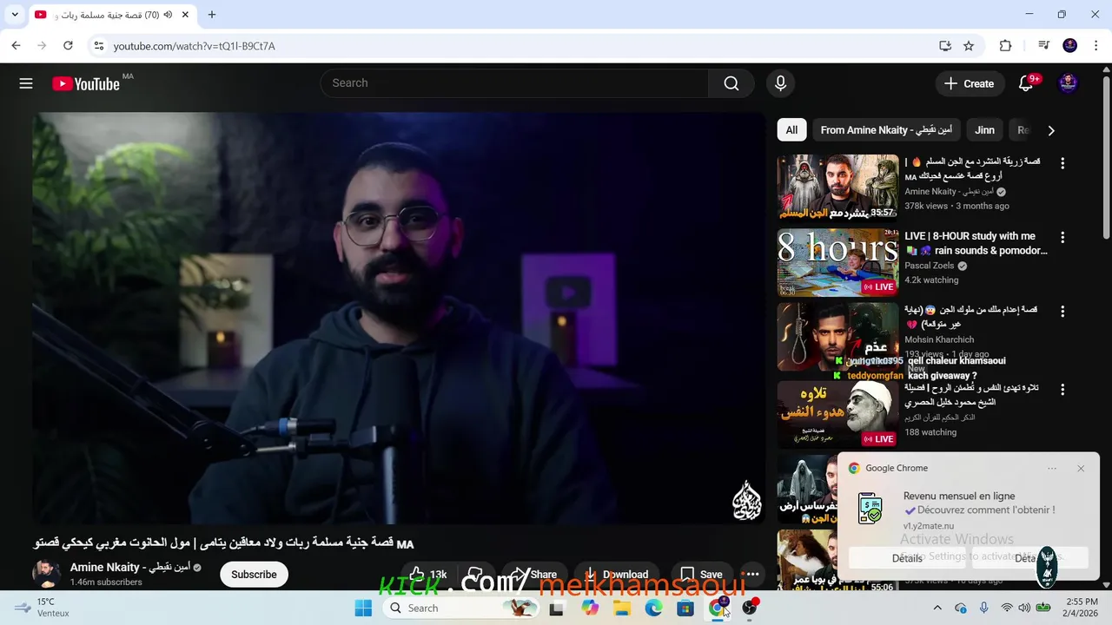Open the YouTube hamburger guide menu
This screenshot has width=1112, height=625.
[x=26, y=83]
